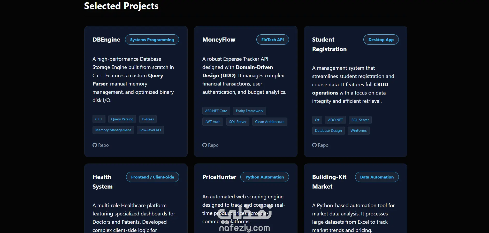Select the ASP.NET Core tag
Screen dimensions: 489x233
pos(216,111)
